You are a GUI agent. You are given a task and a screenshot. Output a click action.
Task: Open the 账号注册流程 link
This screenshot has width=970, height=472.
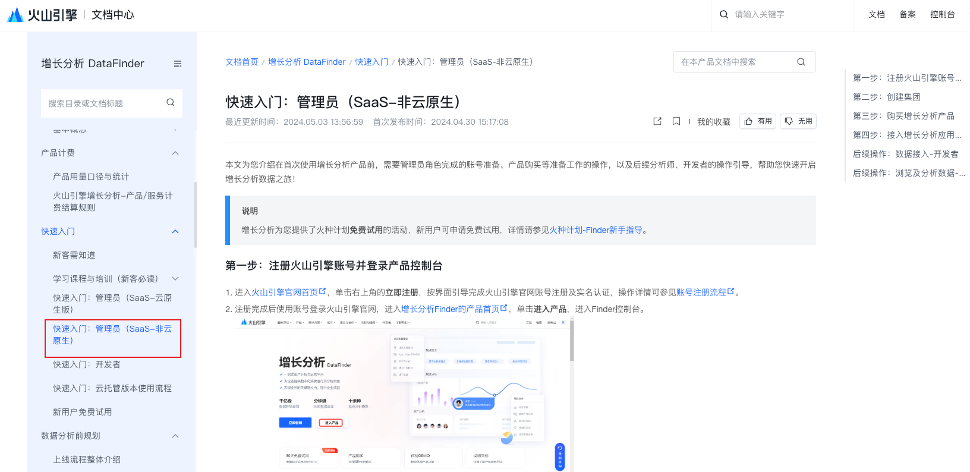tap(701, 292)
